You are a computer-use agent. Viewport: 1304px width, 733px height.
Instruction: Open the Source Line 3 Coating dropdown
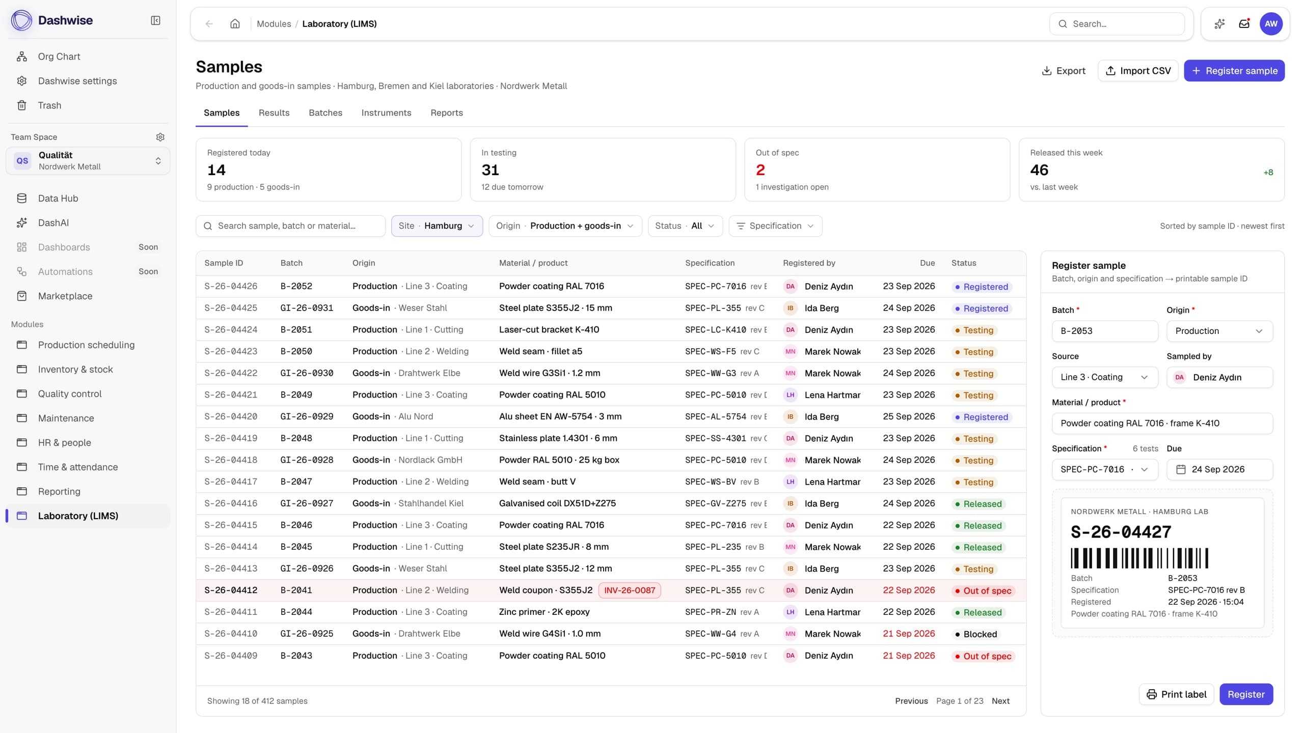[1104, 377]
